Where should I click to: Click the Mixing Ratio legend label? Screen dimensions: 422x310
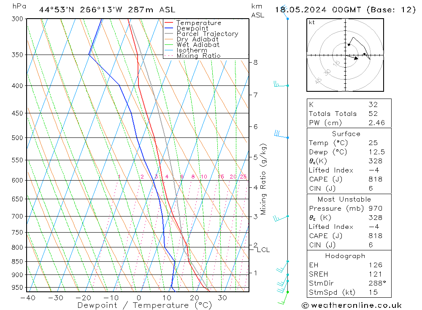198,55
